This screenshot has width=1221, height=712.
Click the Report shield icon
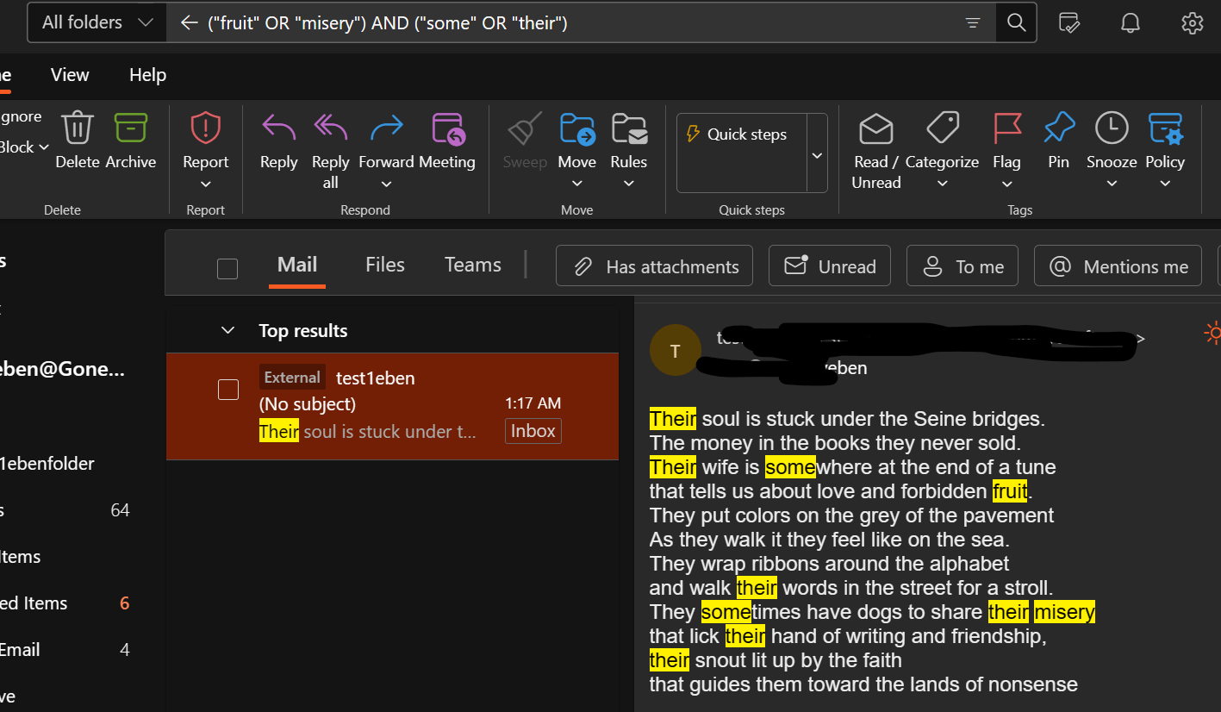[206, 128]
